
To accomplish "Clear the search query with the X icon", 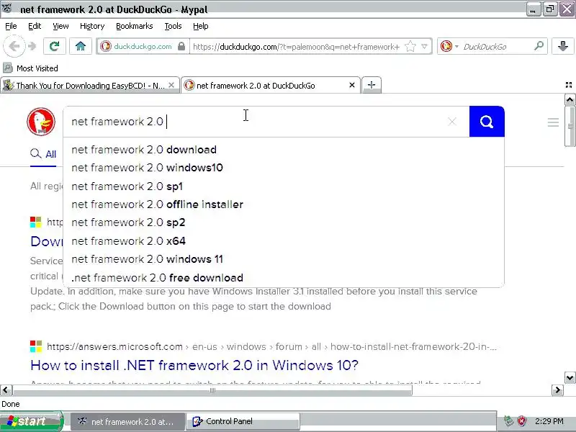I will (452, 122).
